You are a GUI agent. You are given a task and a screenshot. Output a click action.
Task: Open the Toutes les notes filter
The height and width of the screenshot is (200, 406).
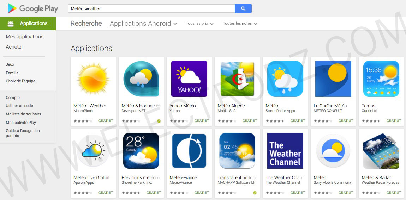tap(240, 24)
